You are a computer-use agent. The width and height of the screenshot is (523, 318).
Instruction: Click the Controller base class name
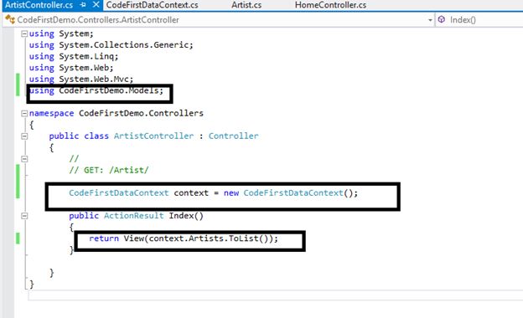(234, 136)
